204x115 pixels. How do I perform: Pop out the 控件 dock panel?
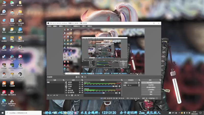(160, 80)
